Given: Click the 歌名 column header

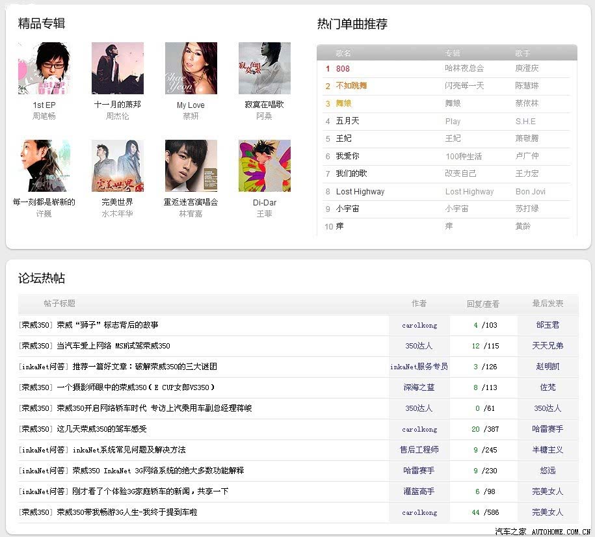Looking at the screenshot, I should [x=343, y=53].
